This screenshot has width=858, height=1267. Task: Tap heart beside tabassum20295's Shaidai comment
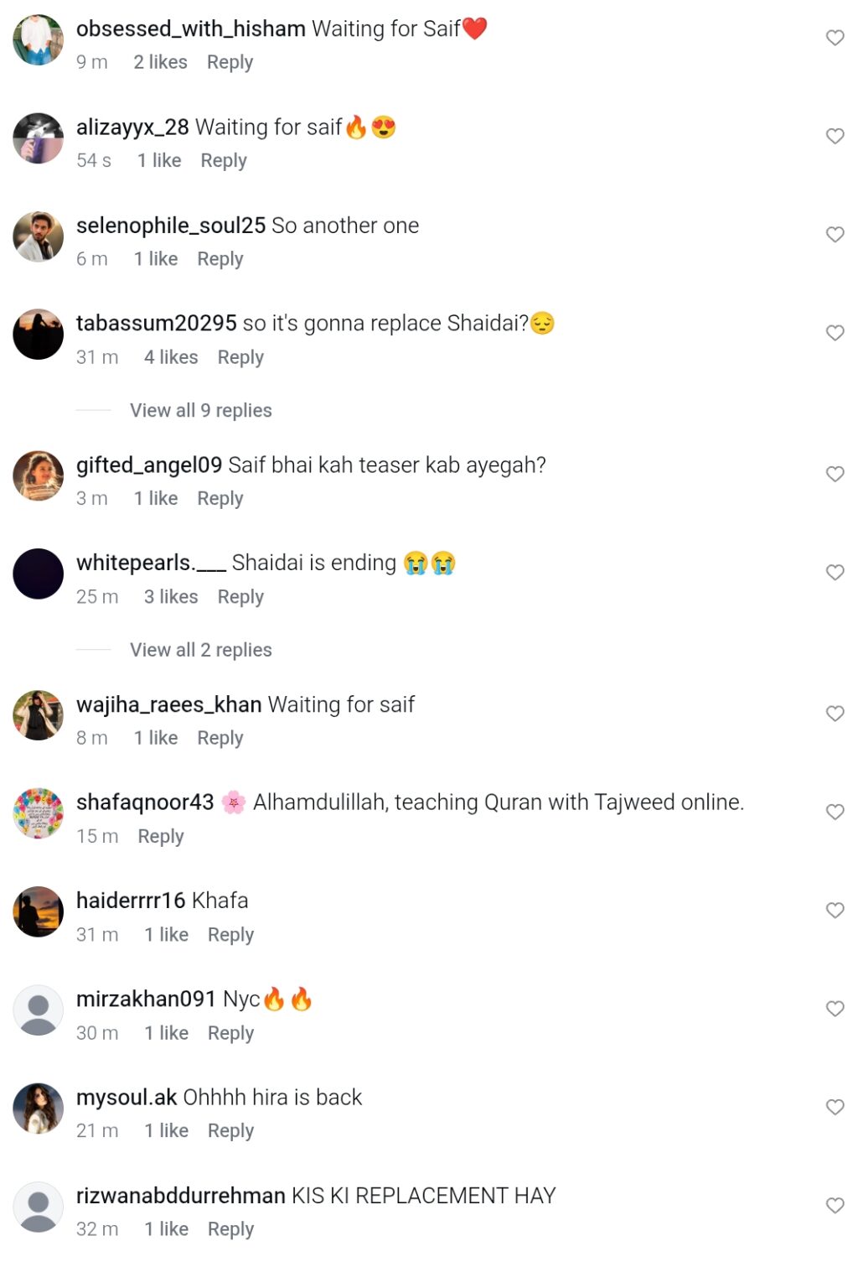(x=835, y=333)
